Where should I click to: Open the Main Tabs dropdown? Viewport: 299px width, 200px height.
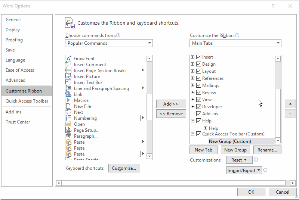235,43
